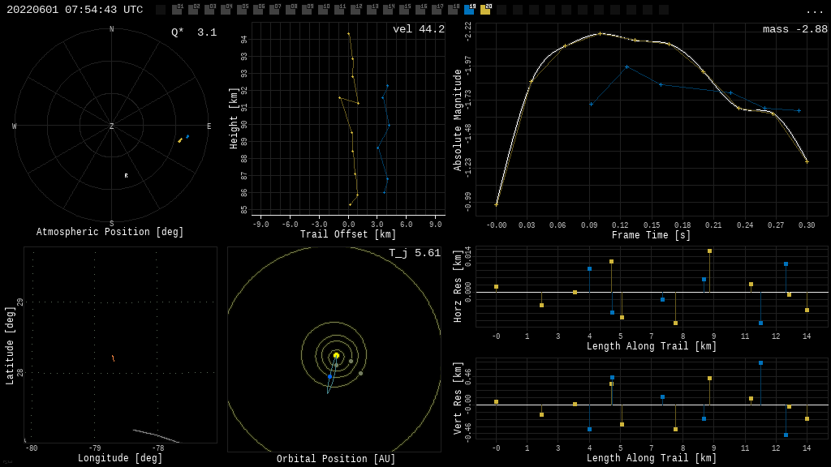831x467 pixels.
Task: Click the red meteor track on lat/long map
Action: point(113,358)
